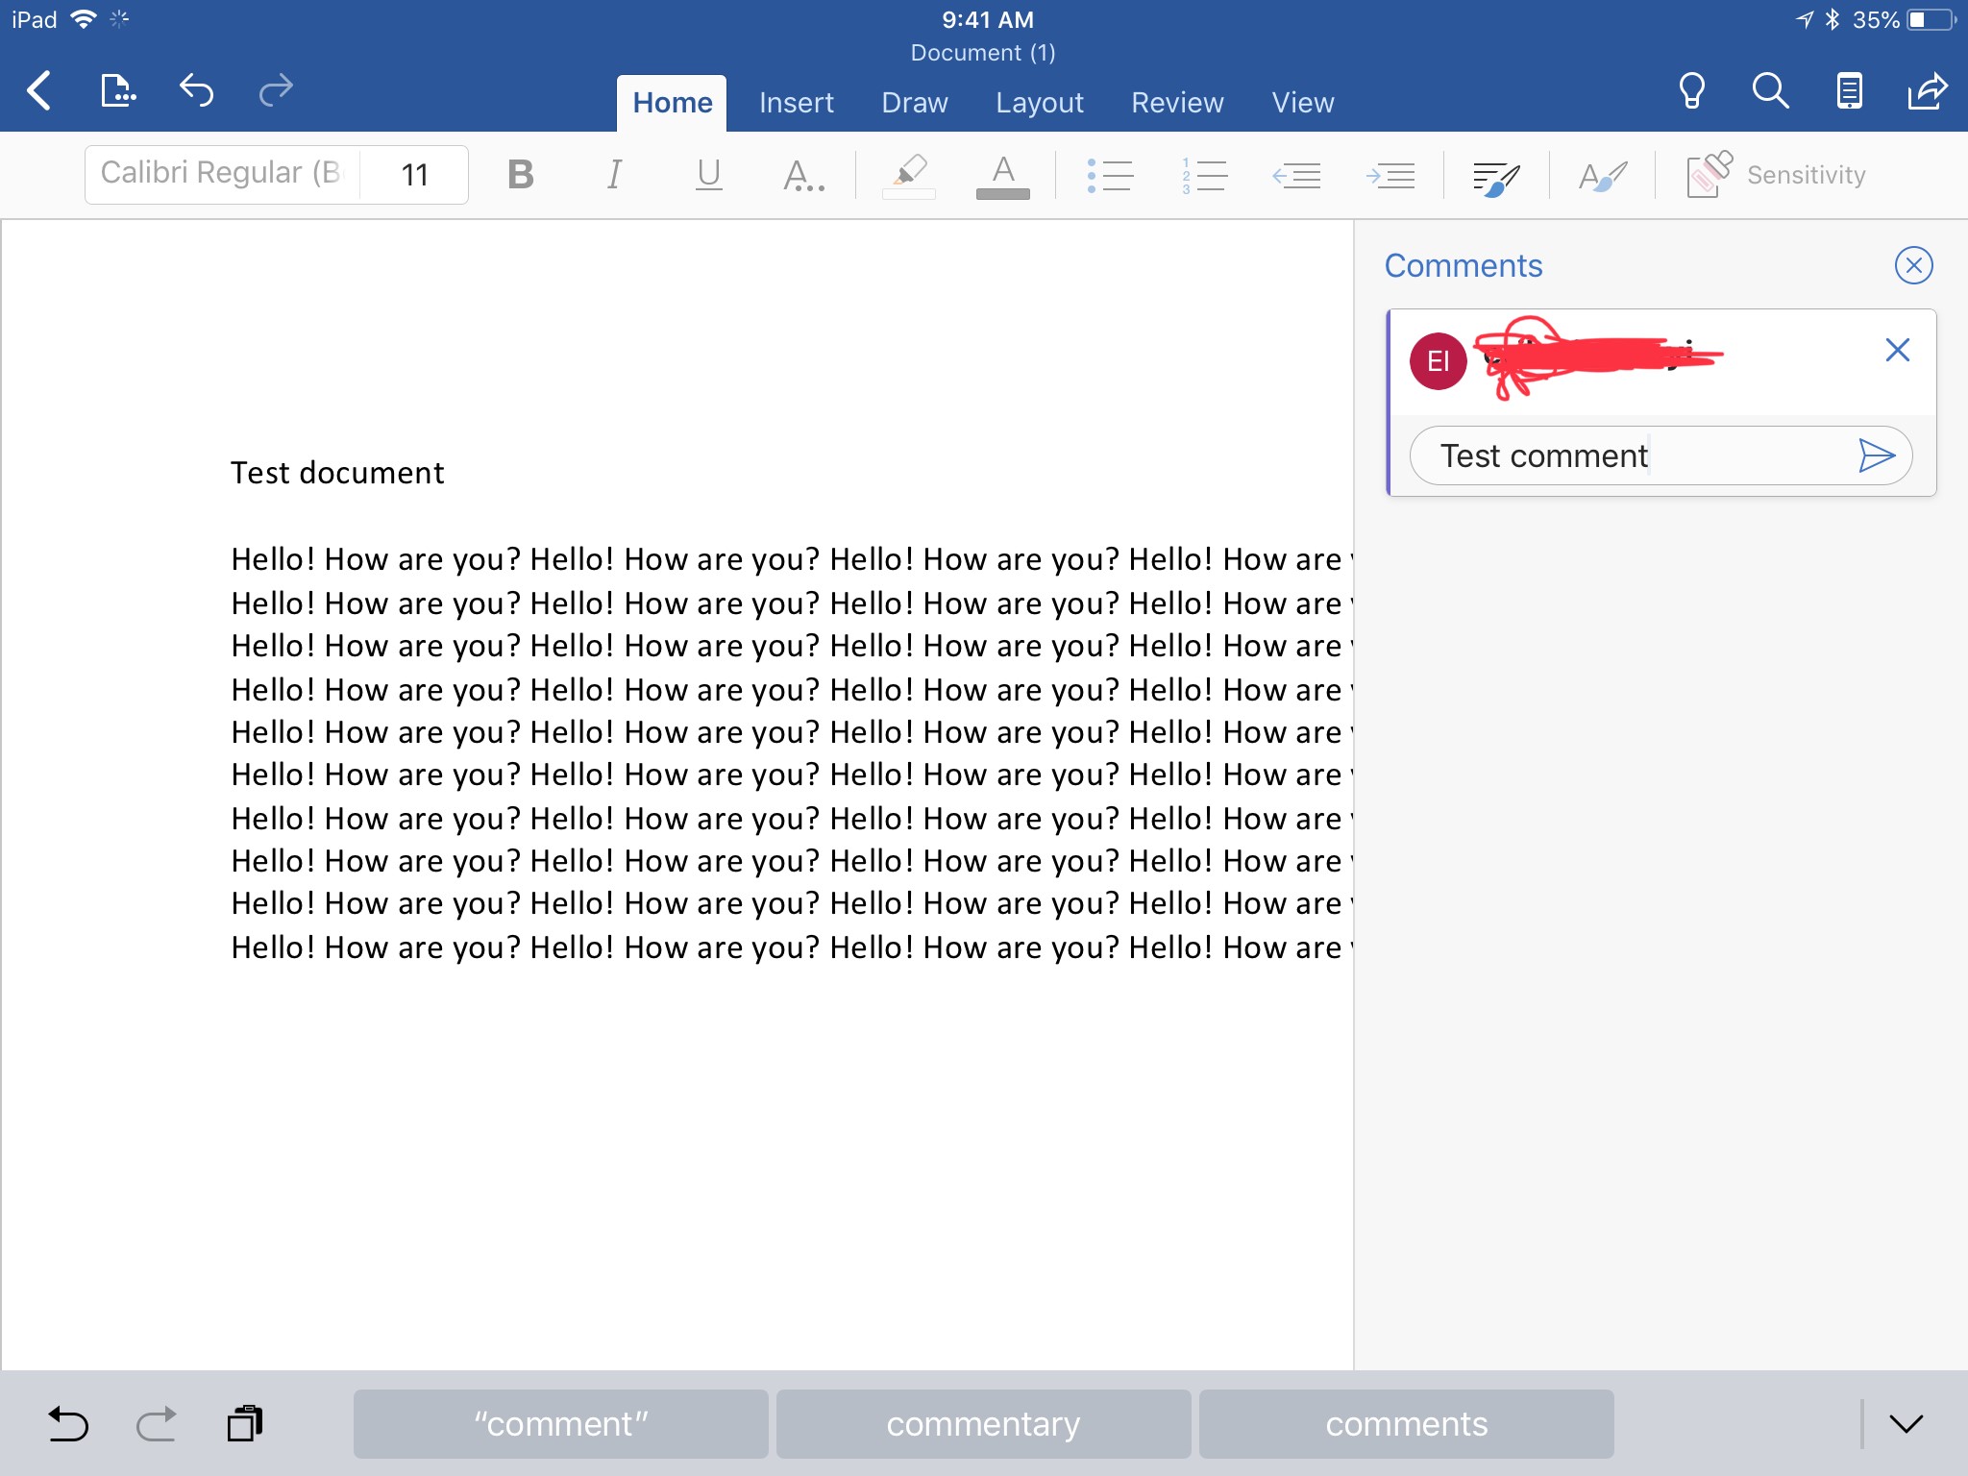Switch to the View tab
The height and width of the screenshot is (1476, 1968).
pyautogui.click(x=1303, y=103)
